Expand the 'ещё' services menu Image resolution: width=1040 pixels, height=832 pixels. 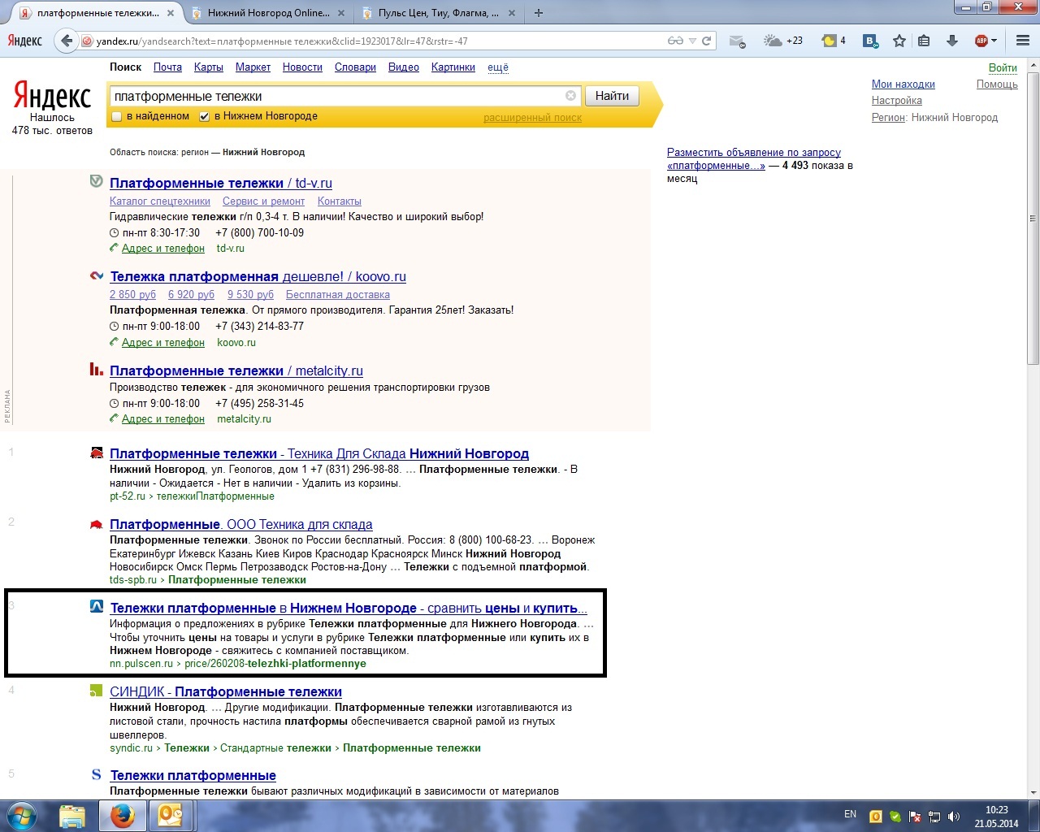click(x=497, y=67)
